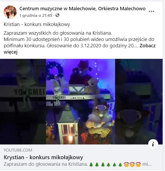Open the post timestamp 1 grudnia o 21:45
Screen dimensions: 165x171
(36, 15)
